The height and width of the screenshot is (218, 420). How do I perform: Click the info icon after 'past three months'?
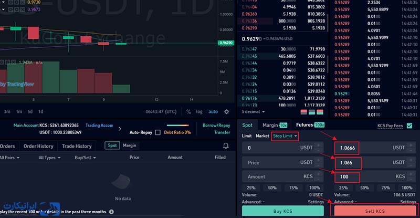[111, 212]
